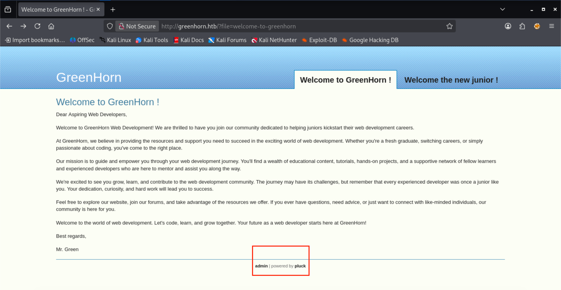Open the pluck link in footer
This screenshot has height=290, width=561.
(300, 266)
